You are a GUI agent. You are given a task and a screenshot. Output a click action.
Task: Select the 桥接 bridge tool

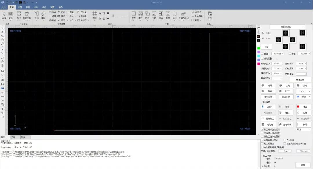168,15
